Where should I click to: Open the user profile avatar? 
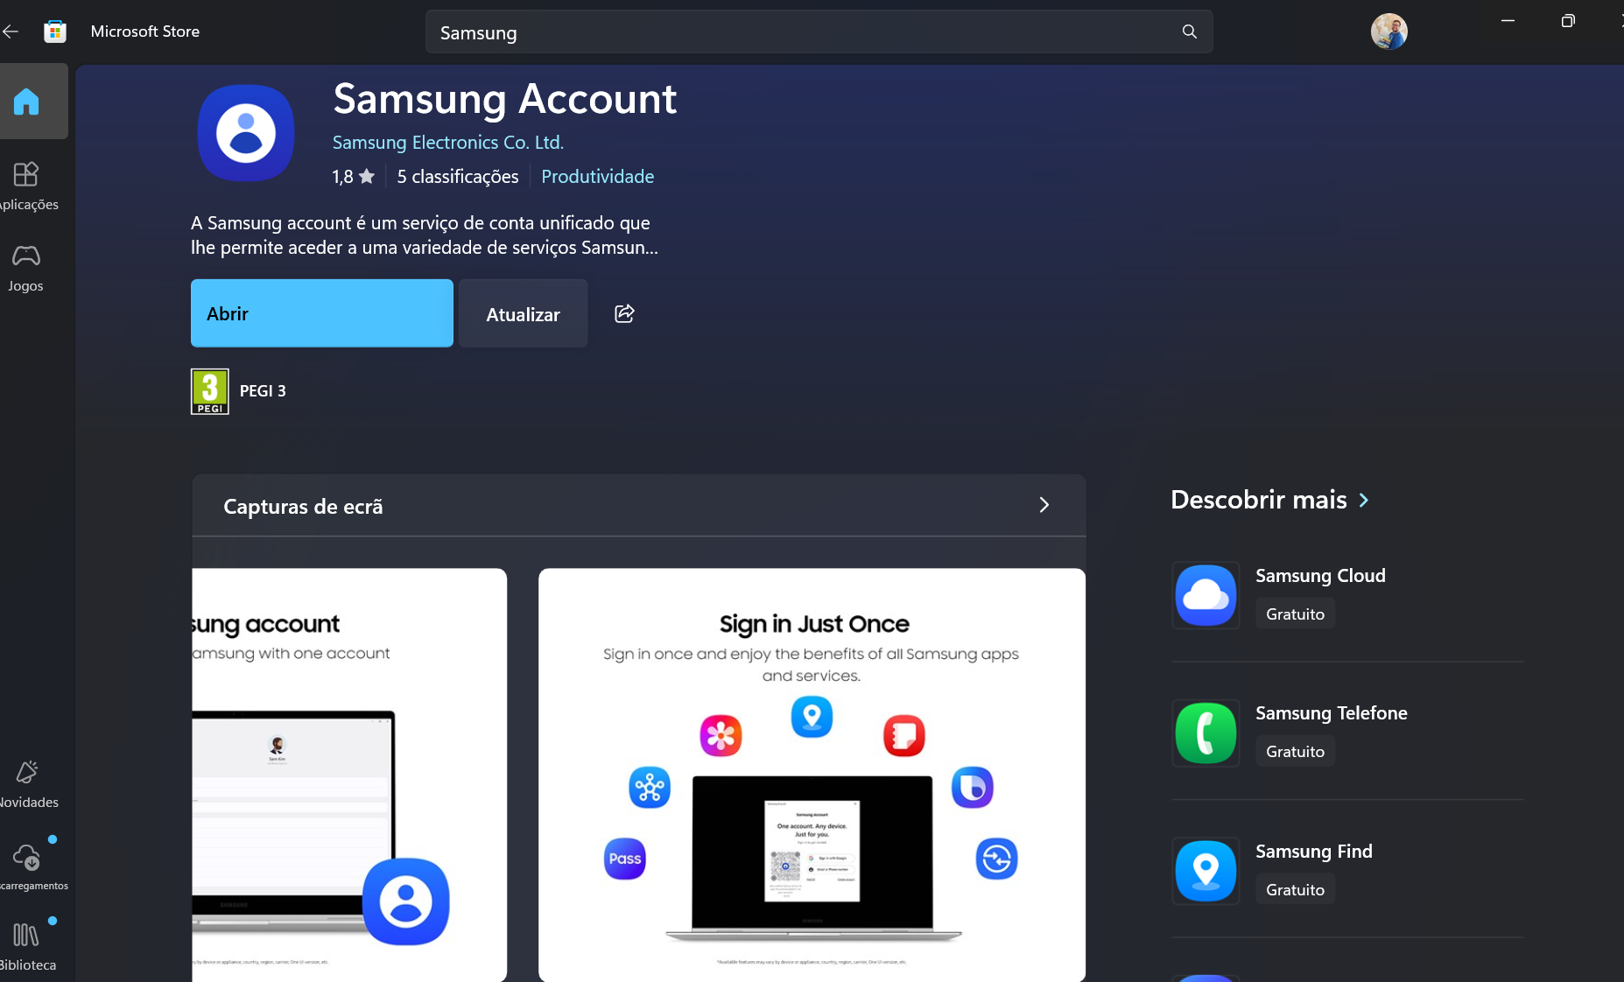1388,32
